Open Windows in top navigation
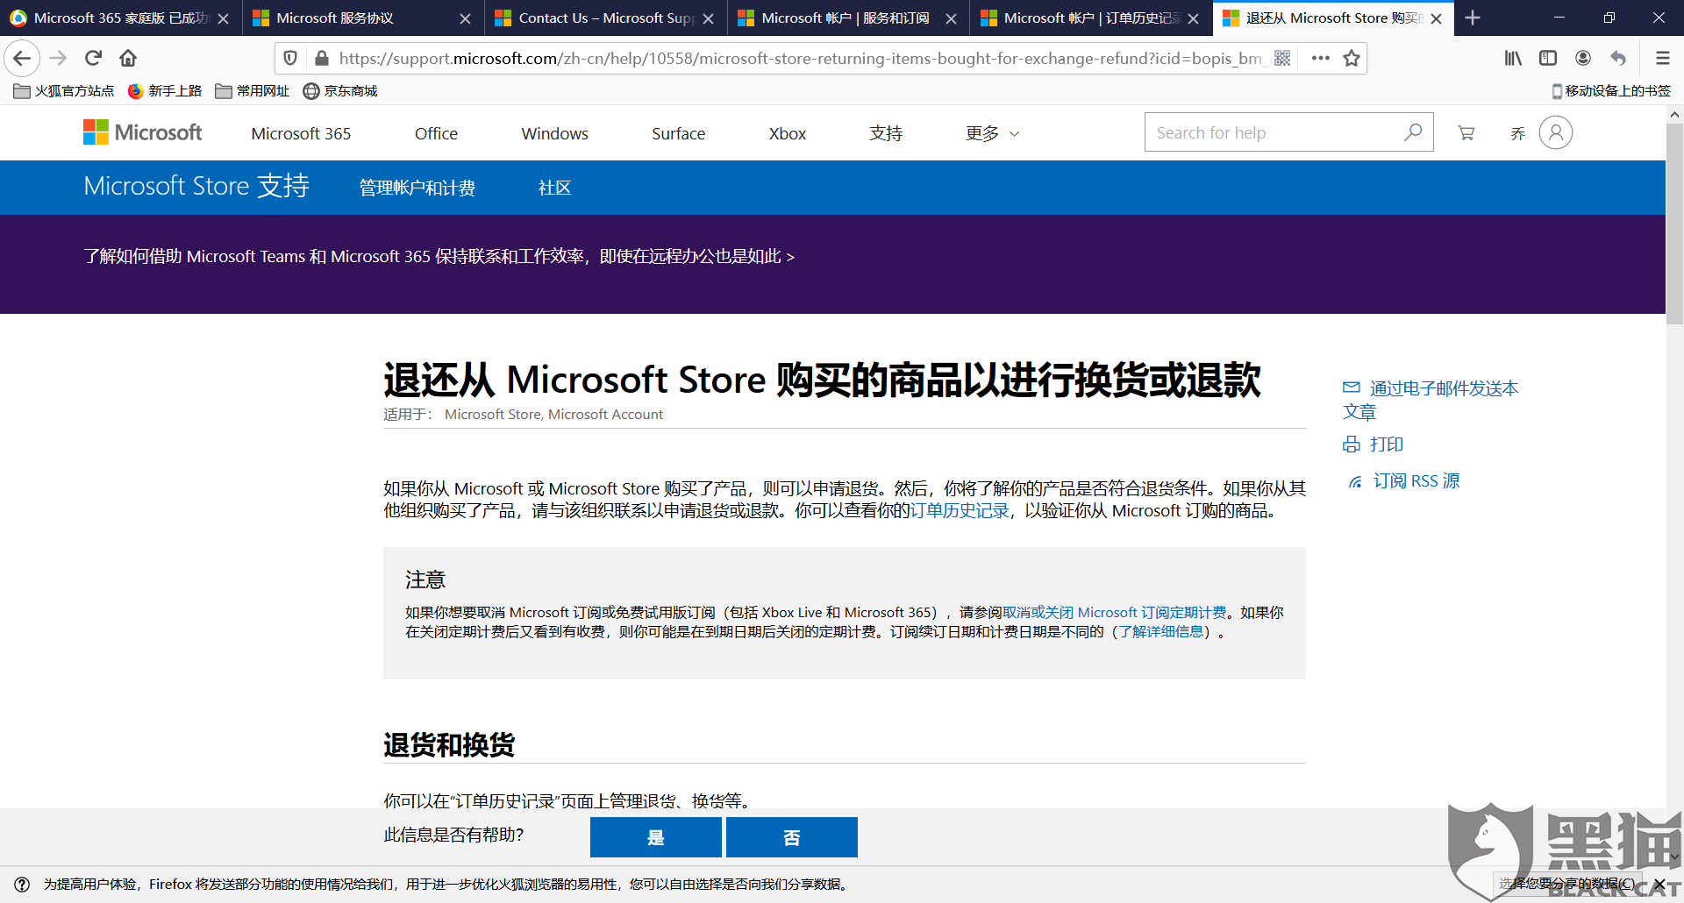Viewport: 1684px width, 903px height. coord(554,133)
